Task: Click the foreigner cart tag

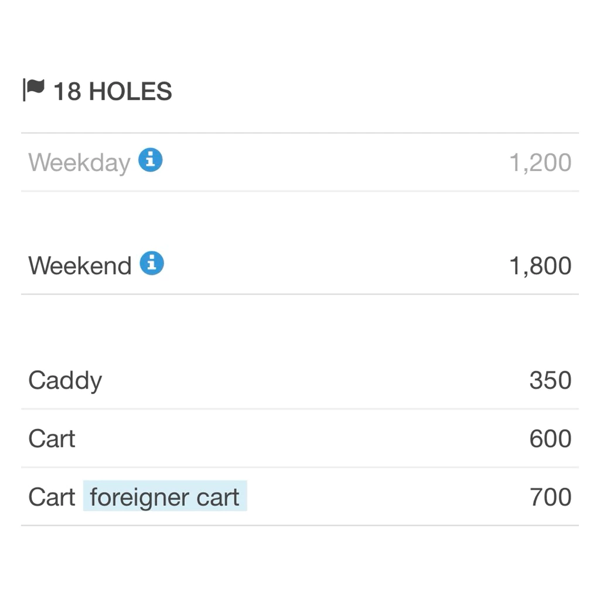Action: coord(165,496)
